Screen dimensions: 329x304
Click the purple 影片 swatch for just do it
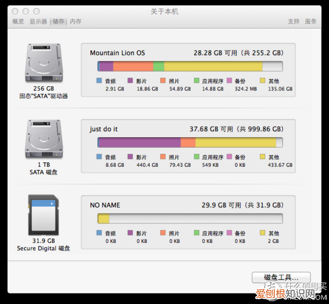(130, 156)
